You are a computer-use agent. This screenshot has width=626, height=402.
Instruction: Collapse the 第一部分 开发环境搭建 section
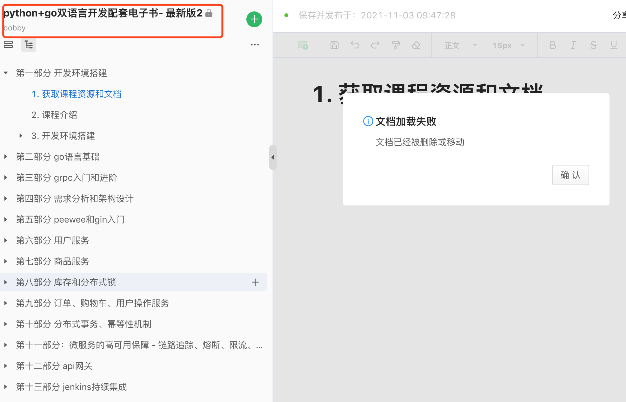pos(5,73)
